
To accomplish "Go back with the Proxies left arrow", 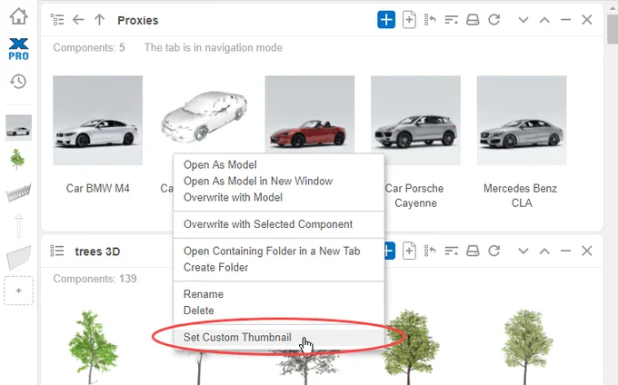I will click(x=78, y=20).
